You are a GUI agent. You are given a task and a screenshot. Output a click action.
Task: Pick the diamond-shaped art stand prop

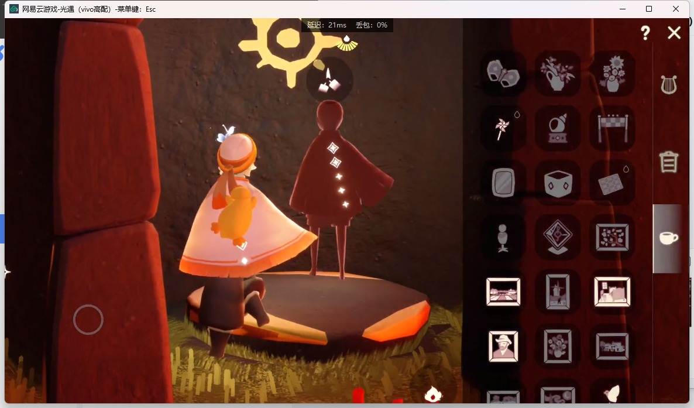coord(557,238)
